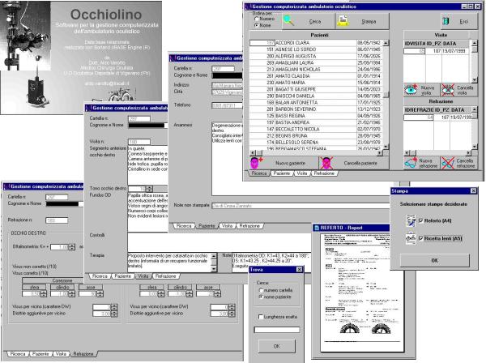Click the Referto (A4) report icon

(x=411, y=220)
